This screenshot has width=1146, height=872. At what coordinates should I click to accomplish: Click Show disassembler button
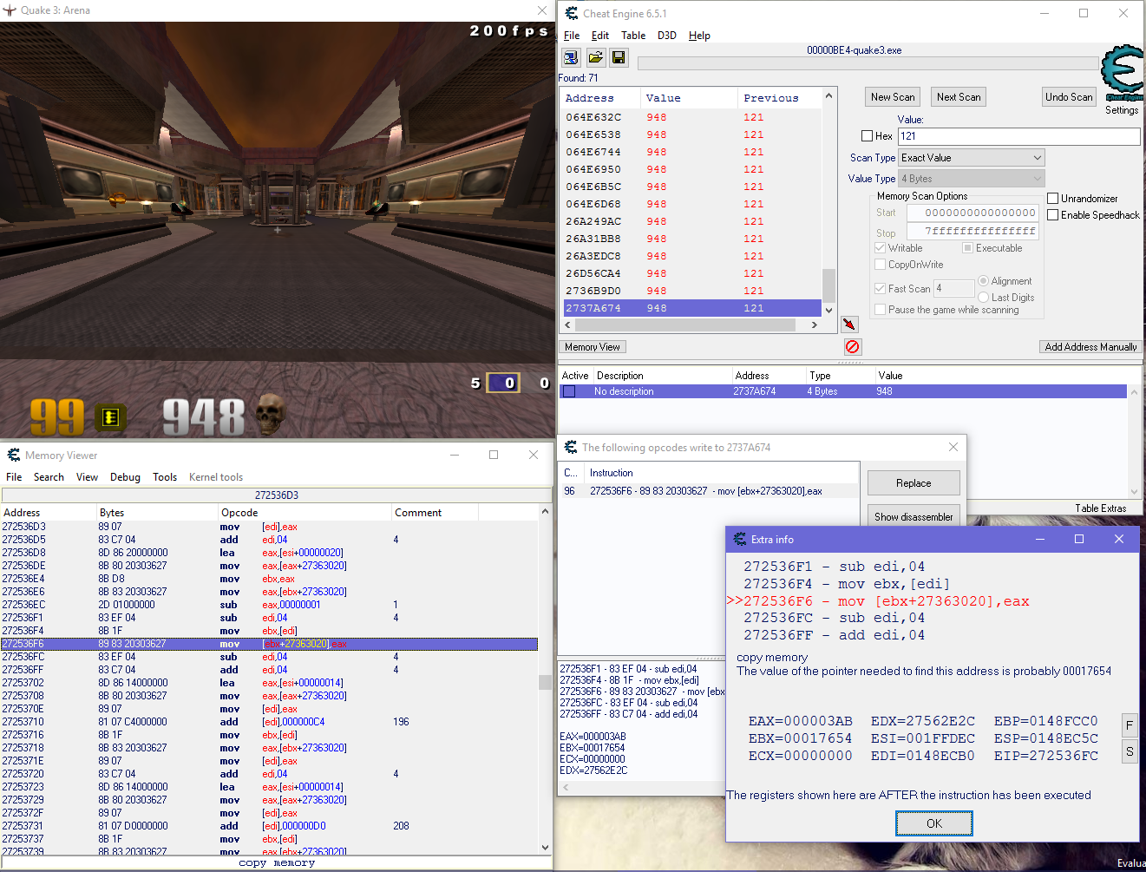tap(914, 517)
